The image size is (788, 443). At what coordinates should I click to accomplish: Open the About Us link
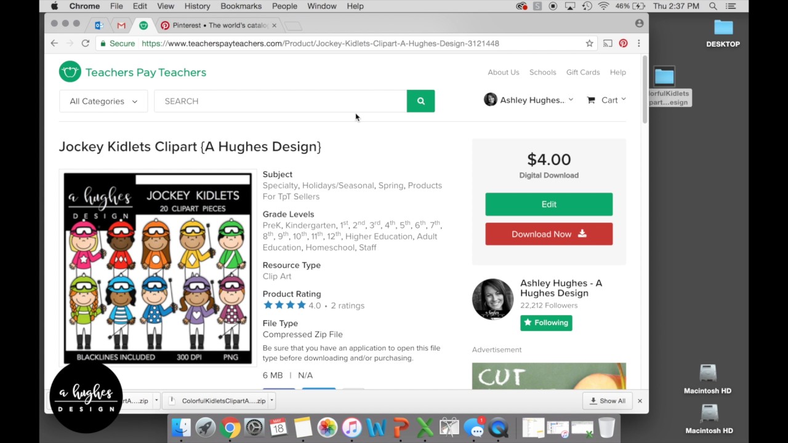[504, 72]
